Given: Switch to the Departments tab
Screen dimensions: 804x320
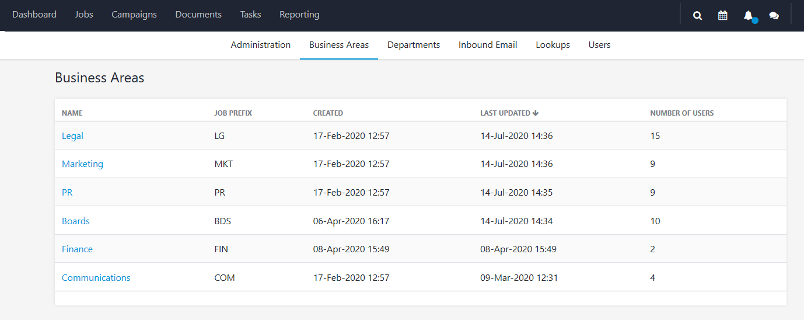Looking at the screenshot, I should tap(414, 45).
